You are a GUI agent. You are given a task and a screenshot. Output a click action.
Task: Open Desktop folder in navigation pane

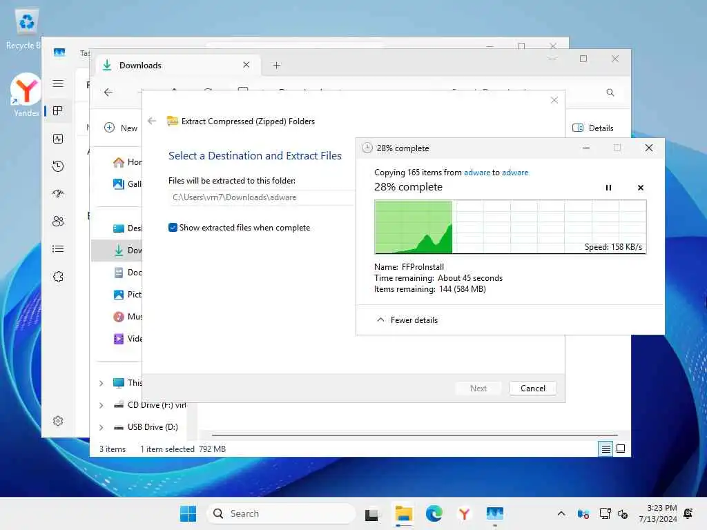click(127, 228)
